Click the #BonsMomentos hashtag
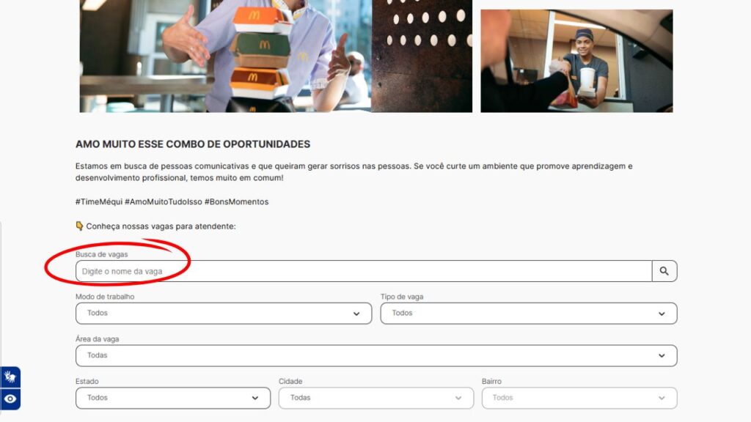The width and height of the screenshot is (751, 422). (237, 202)
